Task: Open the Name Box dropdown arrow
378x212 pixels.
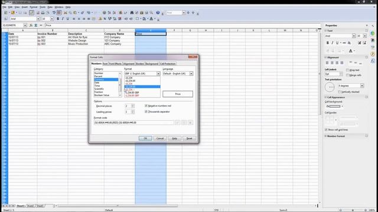Action: [25, 25]
